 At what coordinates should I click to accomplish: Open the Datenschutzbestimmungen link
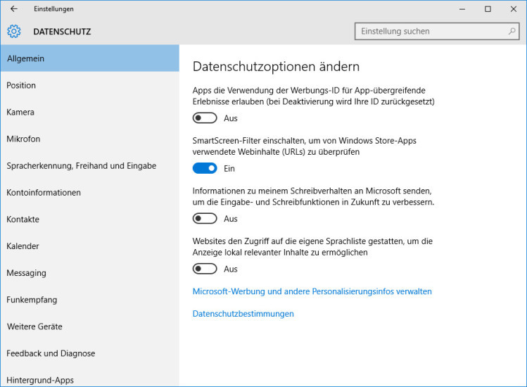(x=243, y=314)
